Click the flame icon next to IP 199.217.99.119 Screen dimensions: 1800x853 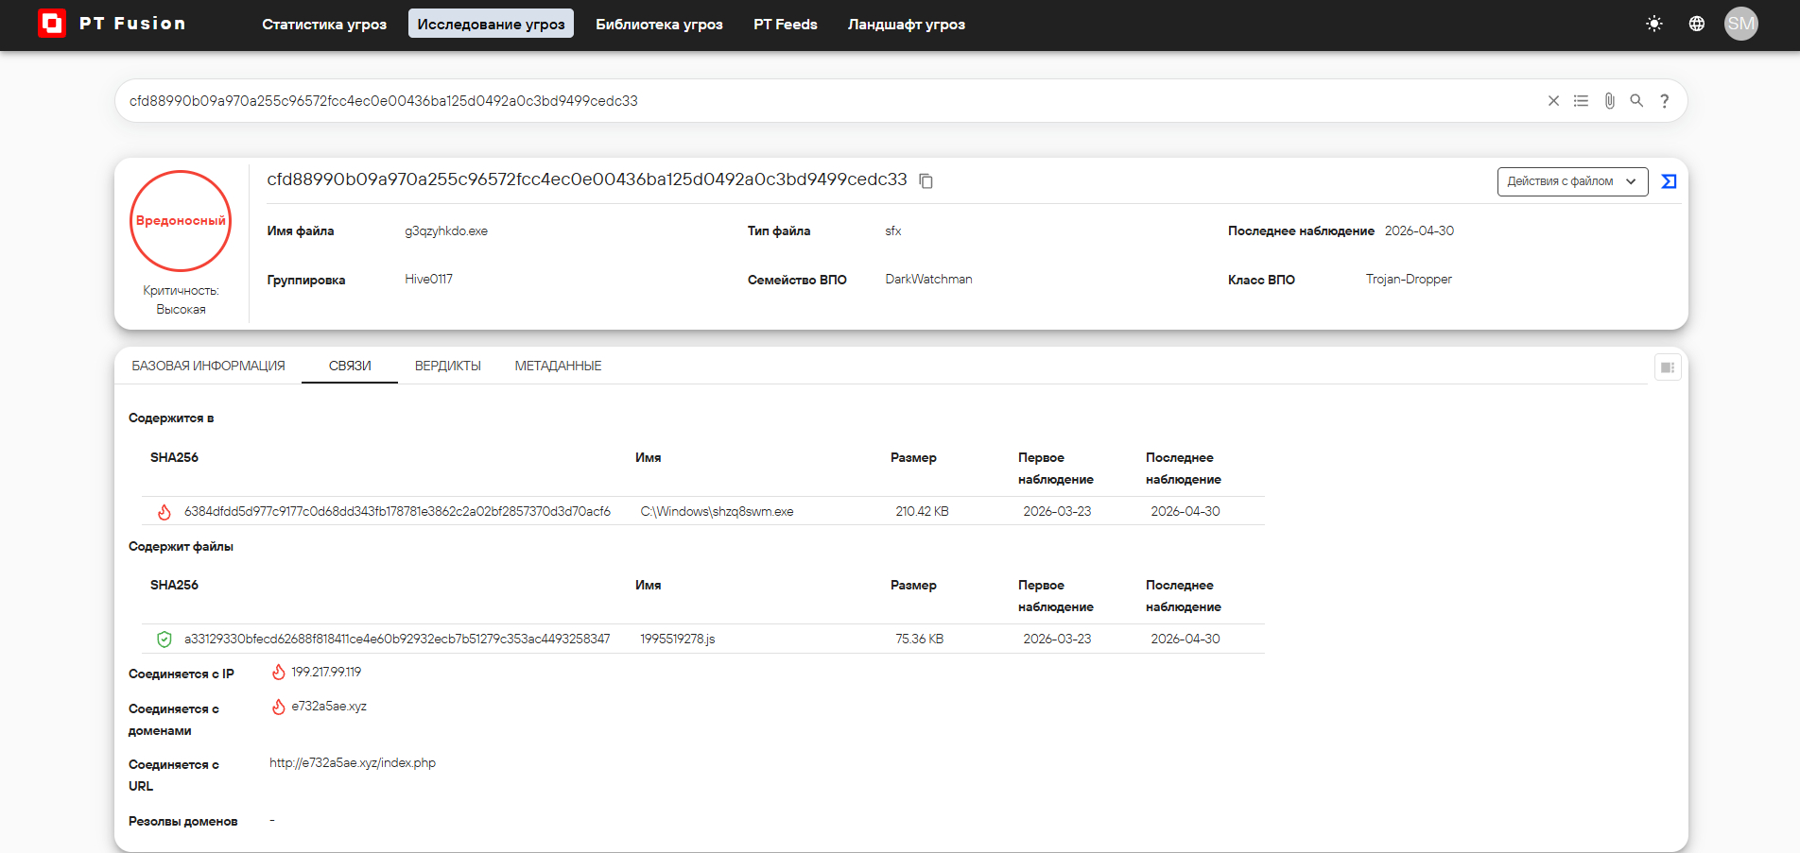point(279,673)
